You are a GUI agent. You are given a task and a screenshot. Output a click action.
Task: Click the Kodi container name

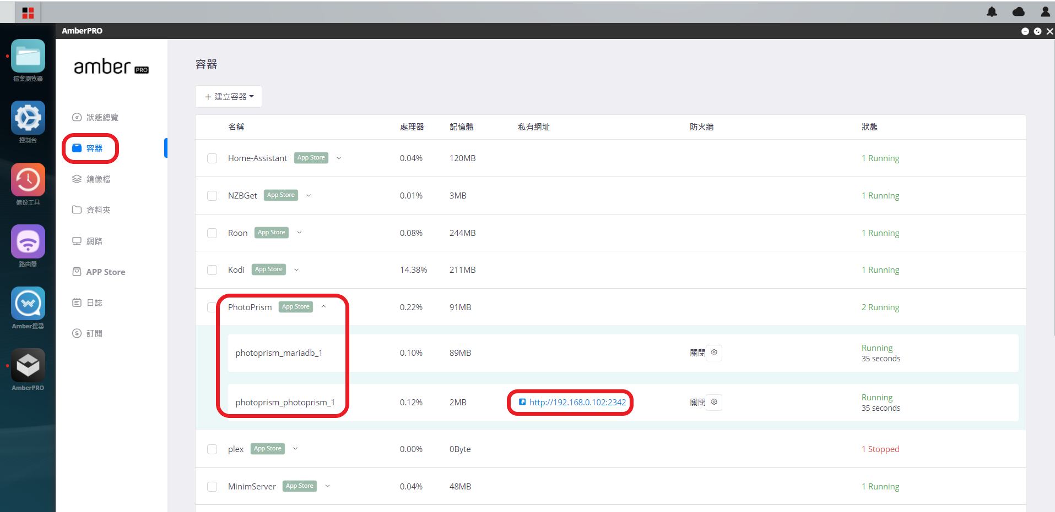click(236, 270)
